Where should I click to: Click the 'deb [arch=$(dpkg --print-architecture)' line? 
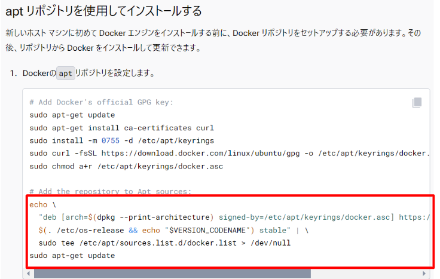(234, 217)
